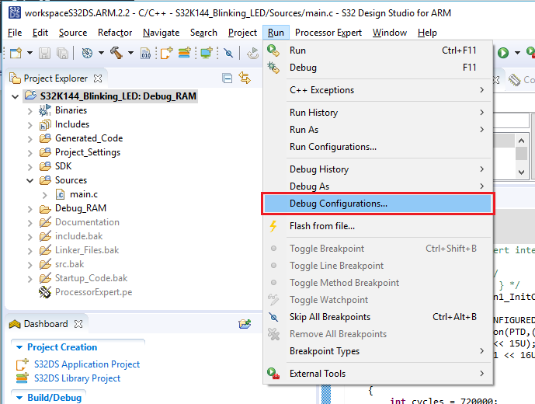Screen dimensions: 535x404
Task: Open dropdown beside build configuration icon
Action: (101, 53)
